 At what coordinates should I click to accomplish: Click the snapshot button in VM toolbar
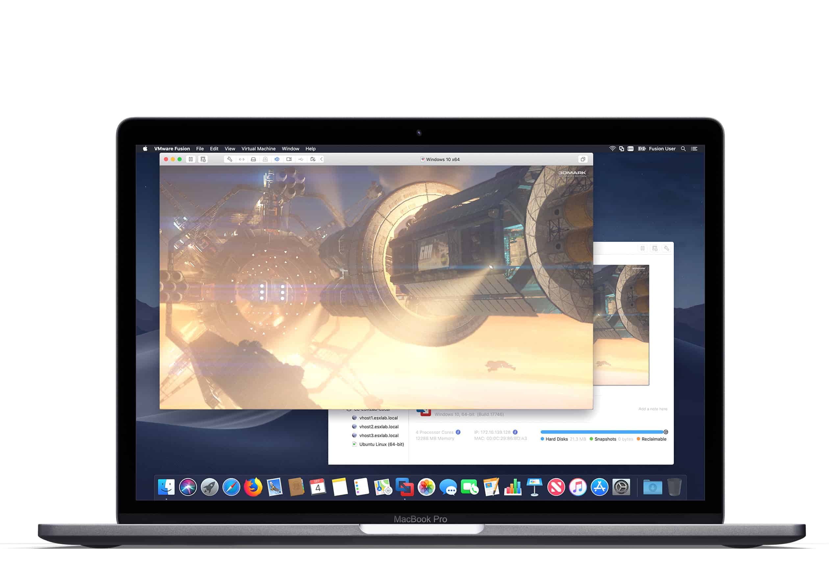click(x=203, y=159)
